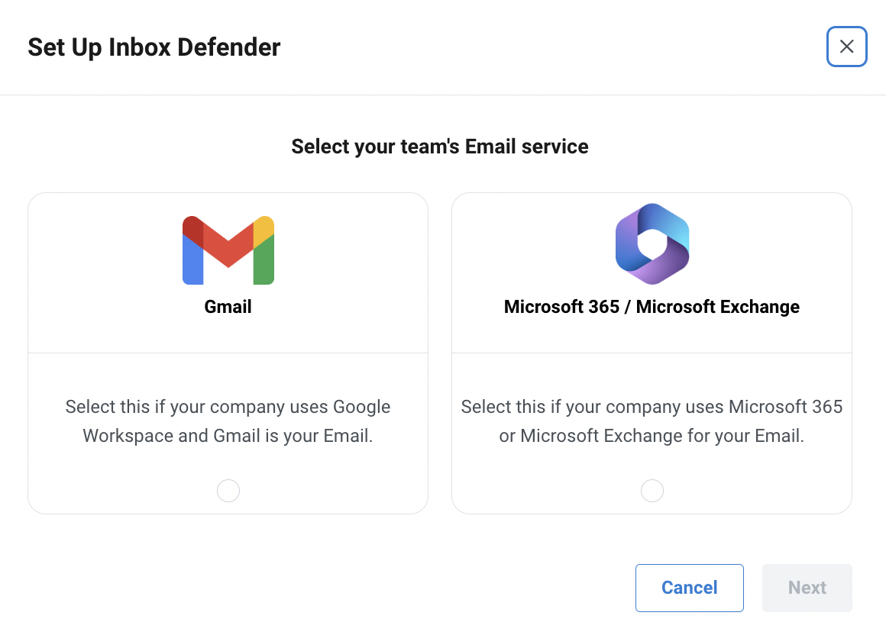Click the Microsoft 365 logo
Viewport: 886px width, 635px height.
pos(652,243)
